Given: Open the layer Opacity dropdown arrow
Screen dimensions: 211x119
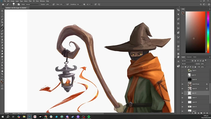Looking at the screenshot, I should tap(205, 64).
